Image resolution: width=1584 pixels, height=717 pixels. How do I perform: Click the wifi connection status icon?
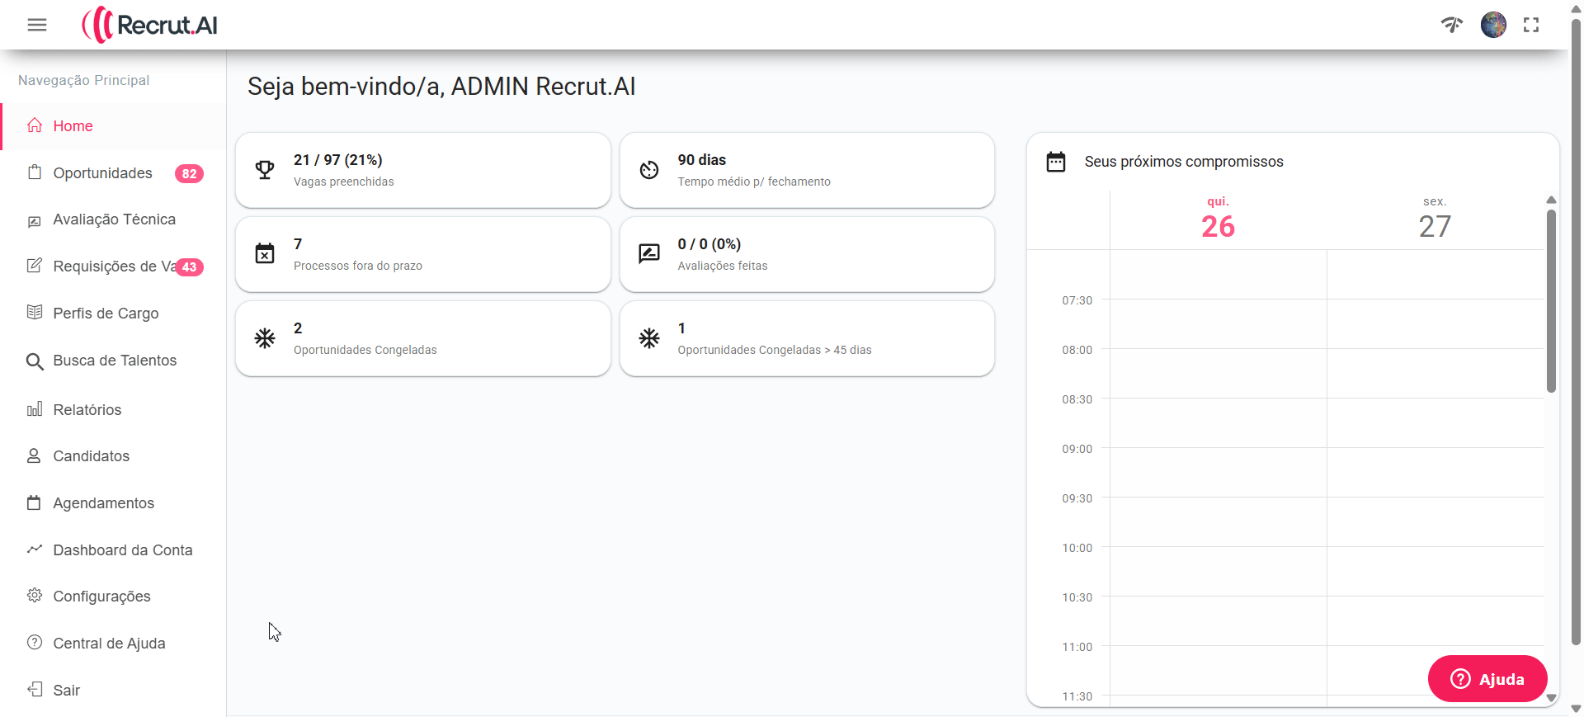(1452, 25)
